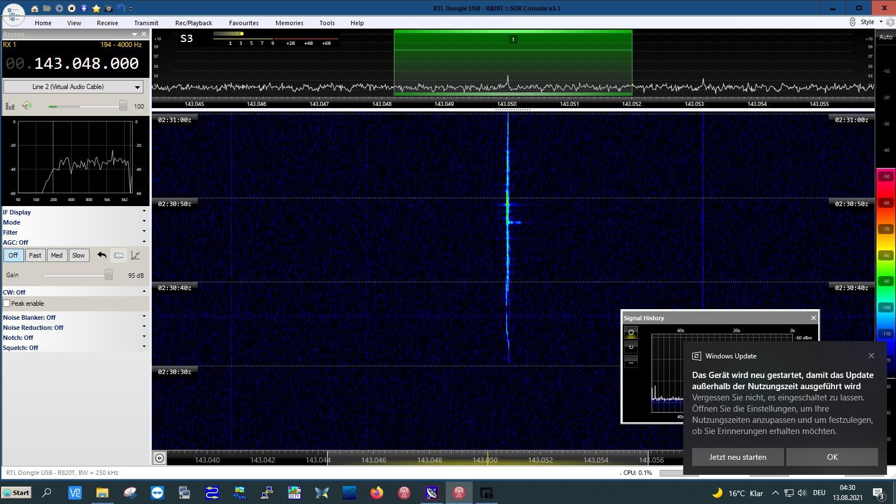Click the AGC icon between arrow and graph
The height and width of the screenshot is (504, 896).
[x=119, y=255]
